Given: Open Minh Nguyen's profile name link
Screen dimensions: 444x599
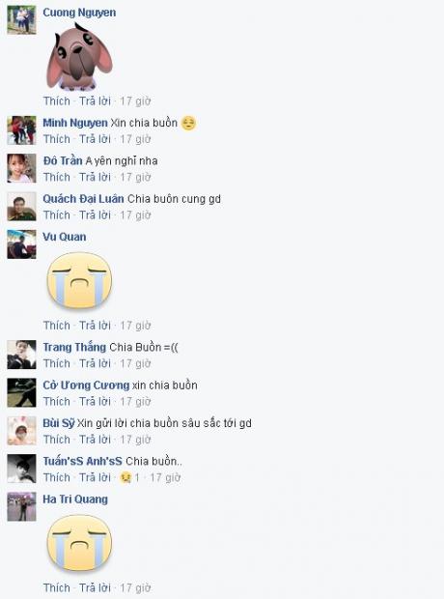Looking at the screenshot, I should 75,123.
